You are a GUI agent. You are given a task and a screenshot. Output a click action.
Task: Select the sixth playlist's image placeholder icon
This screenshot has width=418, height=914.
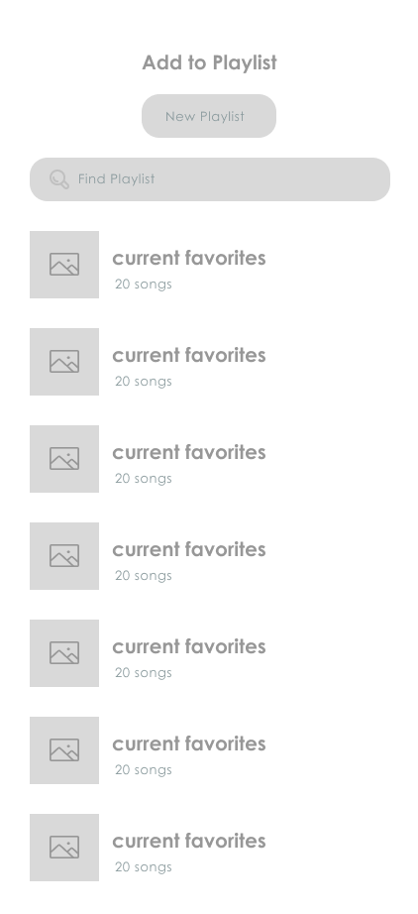(64, 750)
